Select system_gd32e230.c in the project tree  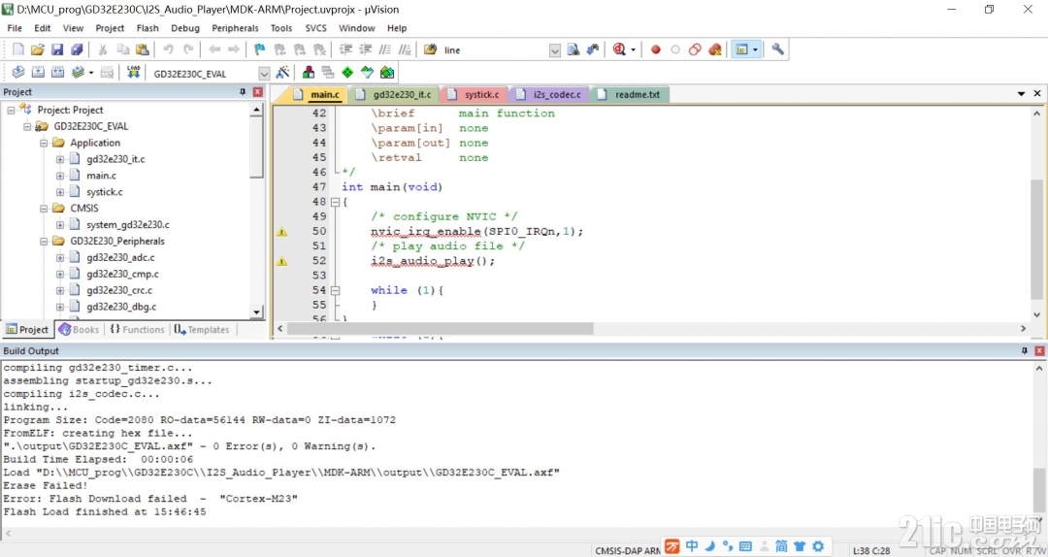pos(128,225)
